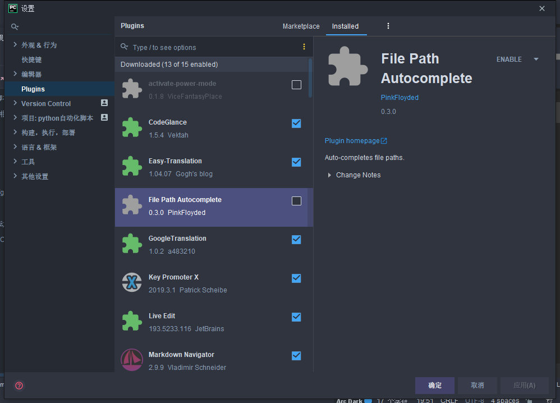Click the plugin list vertical scrollbar

(310, 78)
